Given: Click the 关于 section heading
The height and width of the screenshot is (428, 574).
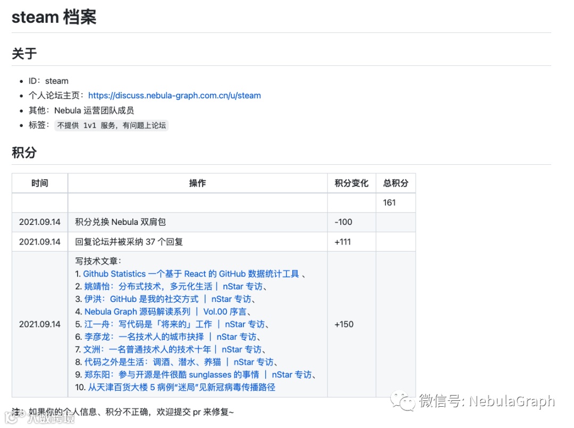Looking at the screenshot, I should coord(24,54).
